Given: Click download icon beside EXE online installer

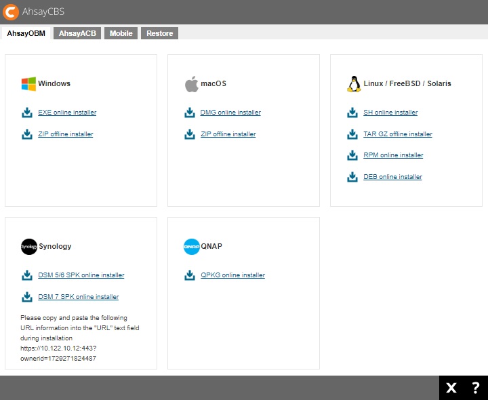Looking at the screenshot, I should (27, 113).
